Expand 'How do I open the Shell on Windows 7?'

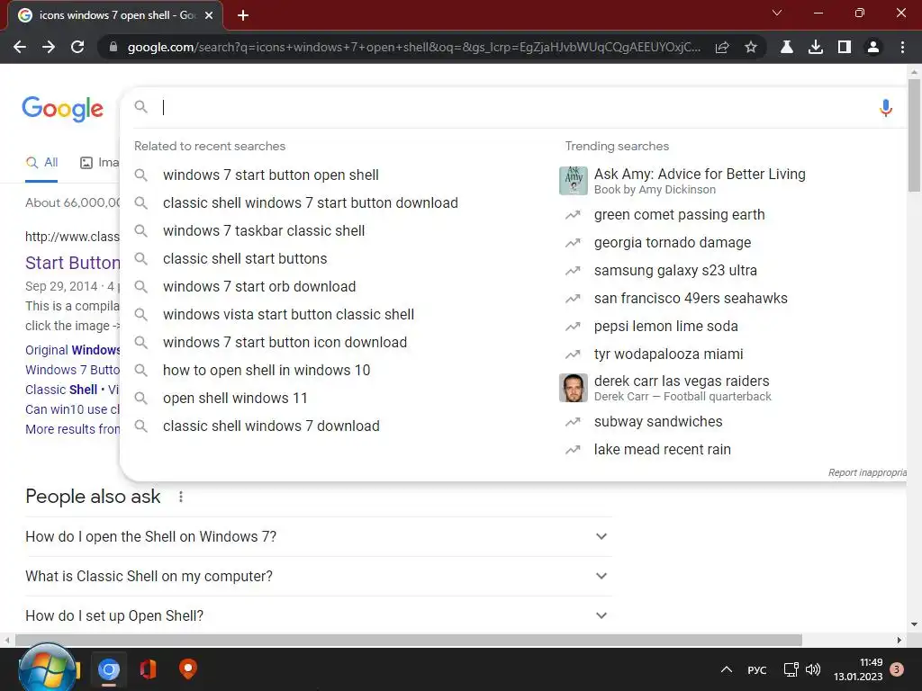318,536
